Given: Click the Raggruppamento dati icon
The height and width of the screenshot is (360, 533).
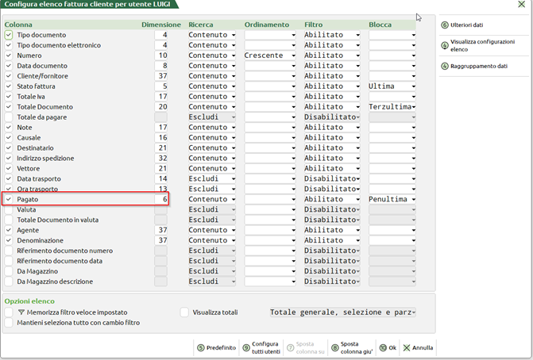Looking at the screenshot, I should click(x=445, y=67).
